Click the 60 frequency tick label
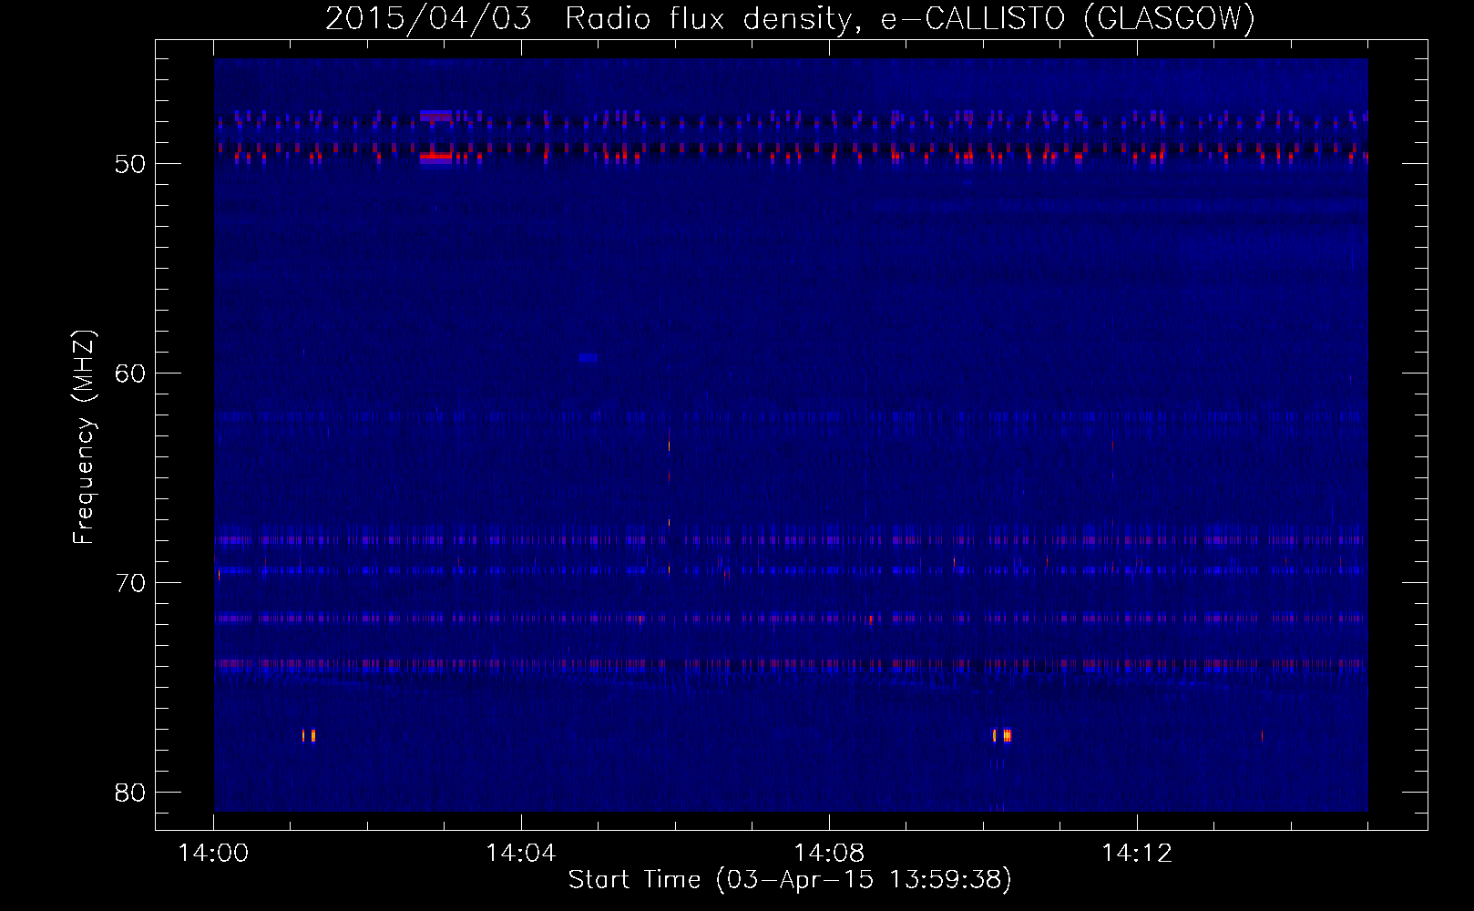This screenshot has height=911, width=1474. pos(130,373)
